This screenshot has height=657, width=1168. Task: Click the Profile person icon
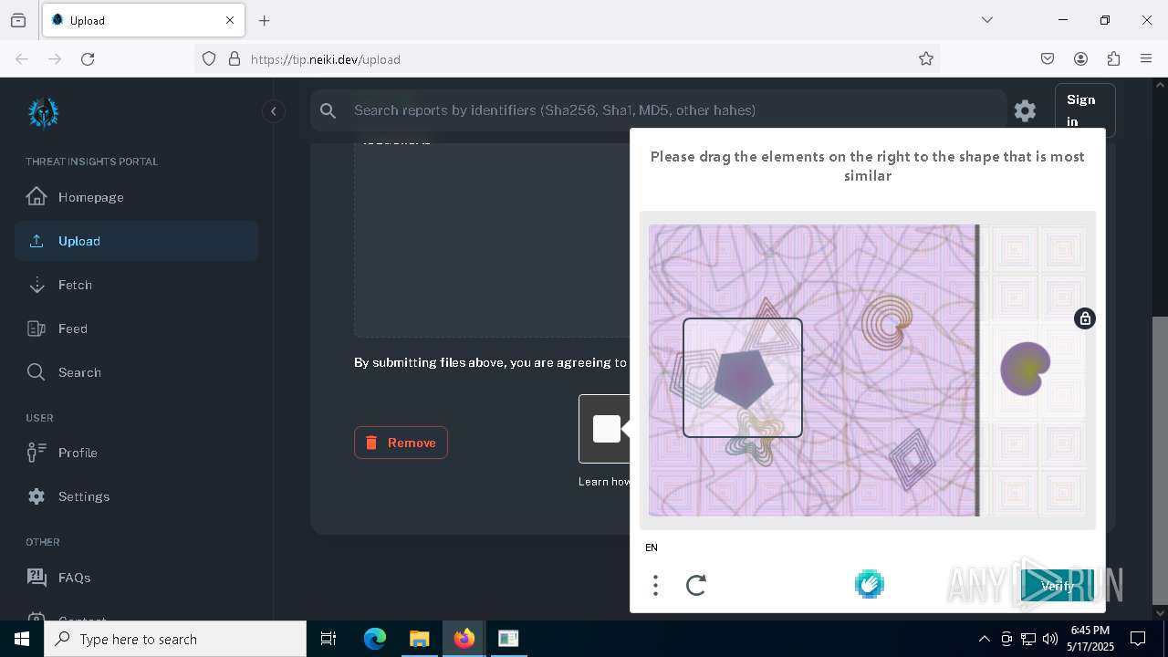pyautogui.click(x=36, y=453)
